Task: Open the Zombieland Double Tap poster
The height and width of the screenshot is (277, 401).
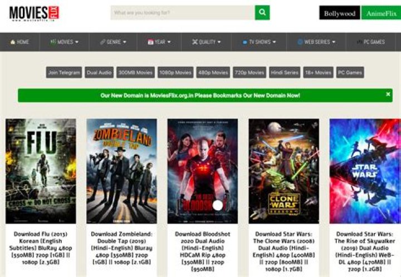Action: tap(122, 171)
